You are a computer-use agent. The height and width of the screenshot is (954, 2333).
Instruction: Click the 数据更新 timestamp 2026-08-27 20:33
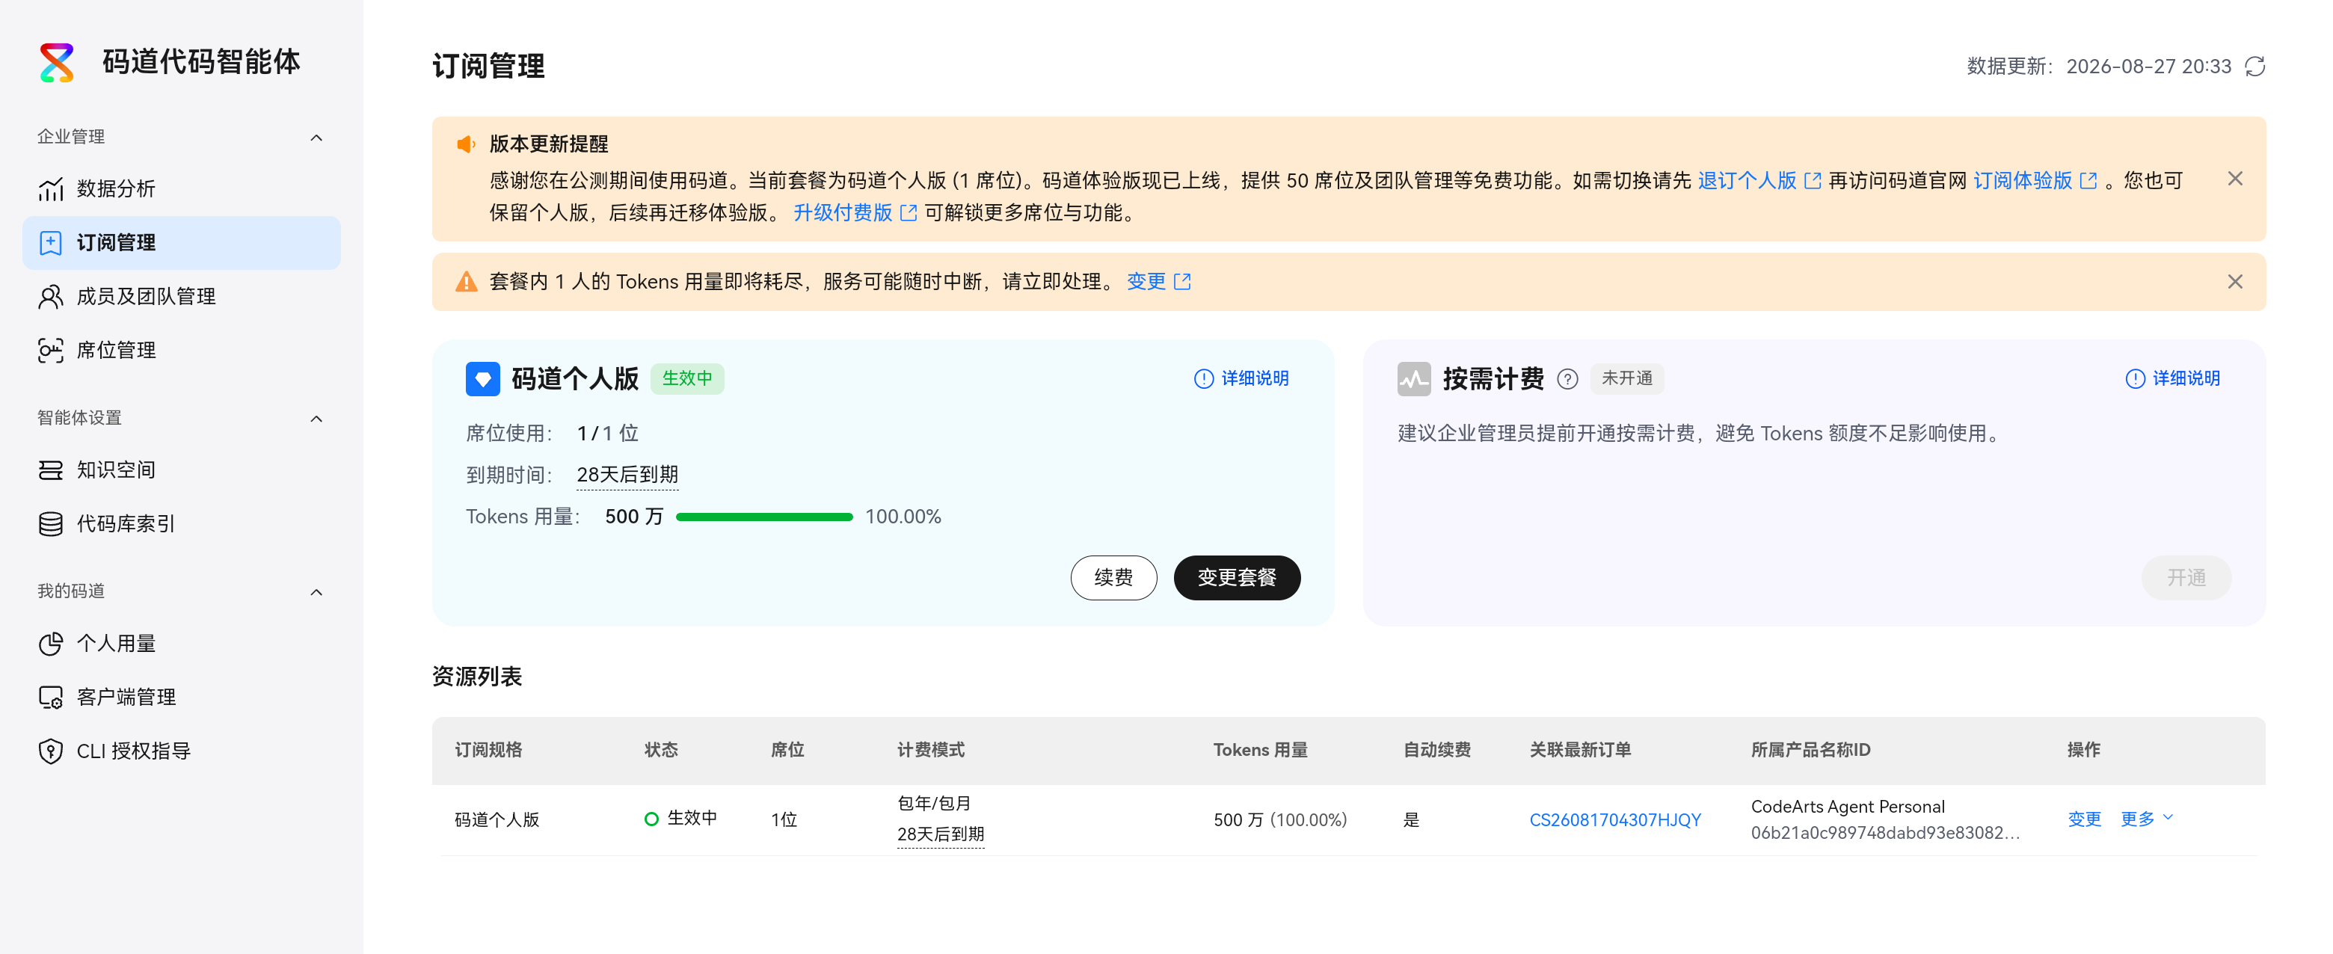2148,67
